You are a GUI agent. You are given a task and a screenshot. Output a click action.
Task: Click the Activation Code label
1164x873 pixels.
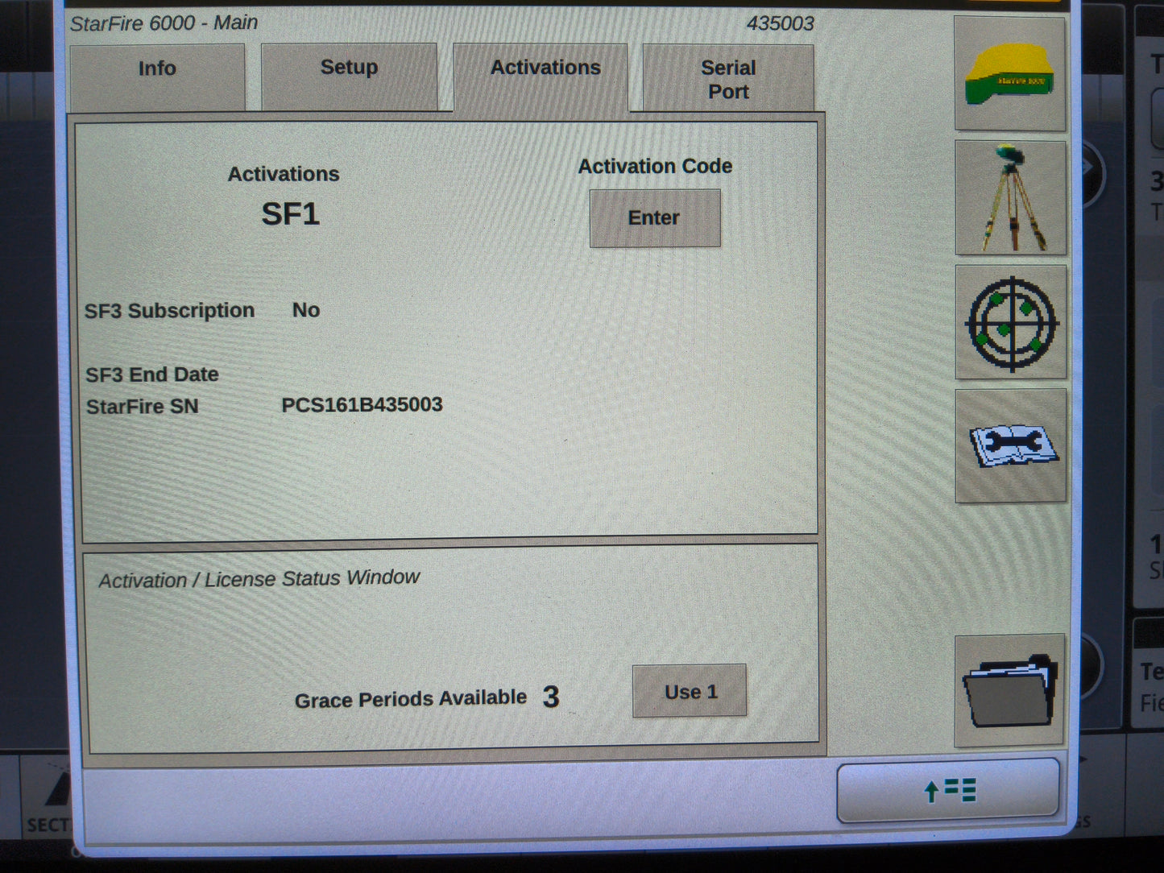[656, 167]
